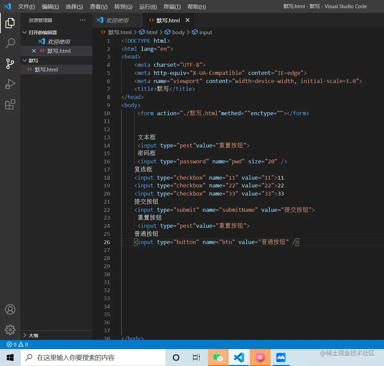Open the 编辑(E) menu
Image resolution: width=384 pixels, height=366 pixels.
50,7
